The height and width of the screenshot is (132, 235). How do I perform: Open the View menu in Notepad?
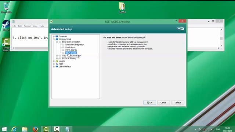[35, 26]
